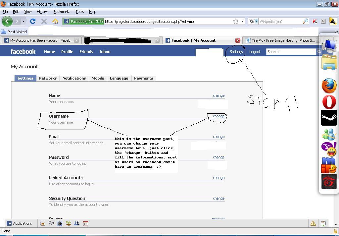Click change link for Linked Accounts
Viewport: 339px width, 236px height.
click(x=219, y=178)
